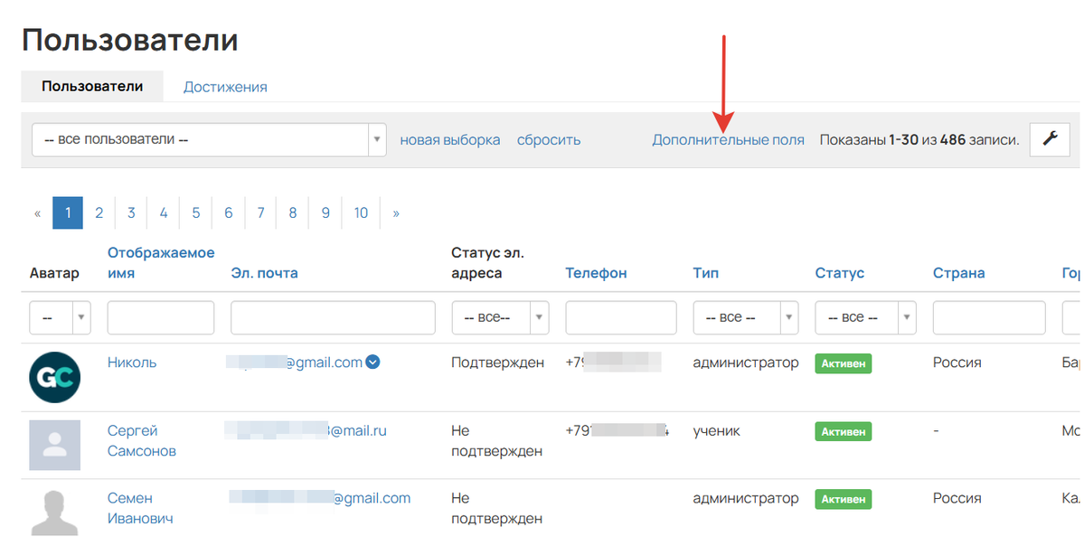The image size is (1084, 546).
Task: Switch to the Достижения tab
Action: (225, 87)
